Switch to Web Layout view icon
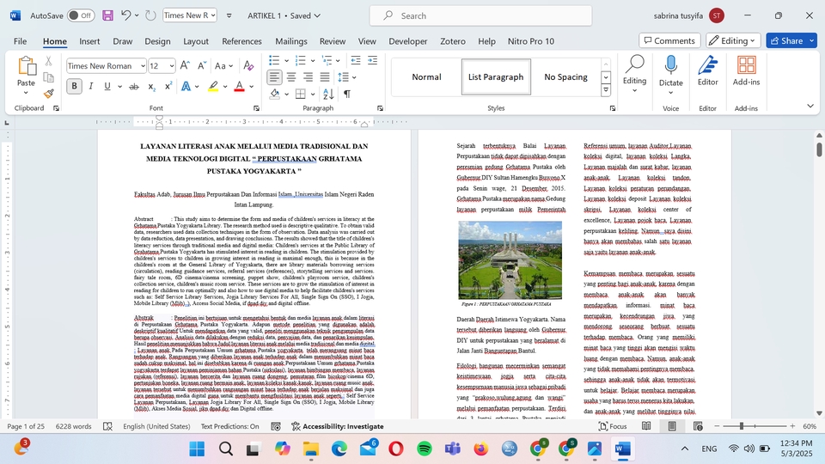 698,426
